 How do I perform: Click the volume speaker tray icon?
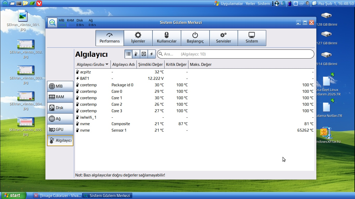click(308, 3)
